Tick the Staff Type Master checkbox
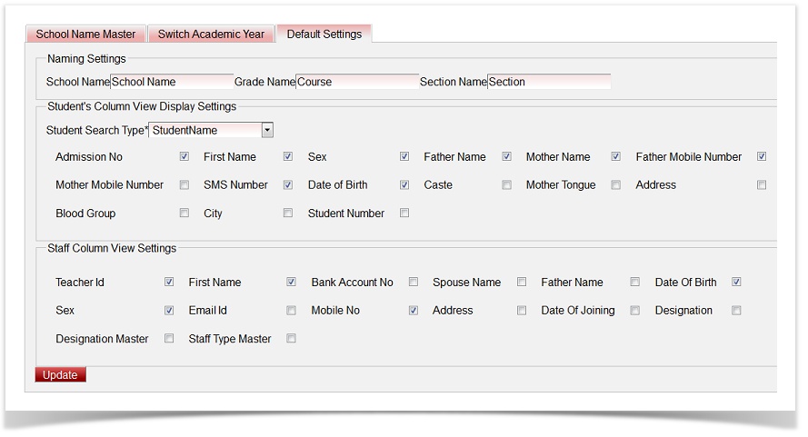 [x=292, y=339]
